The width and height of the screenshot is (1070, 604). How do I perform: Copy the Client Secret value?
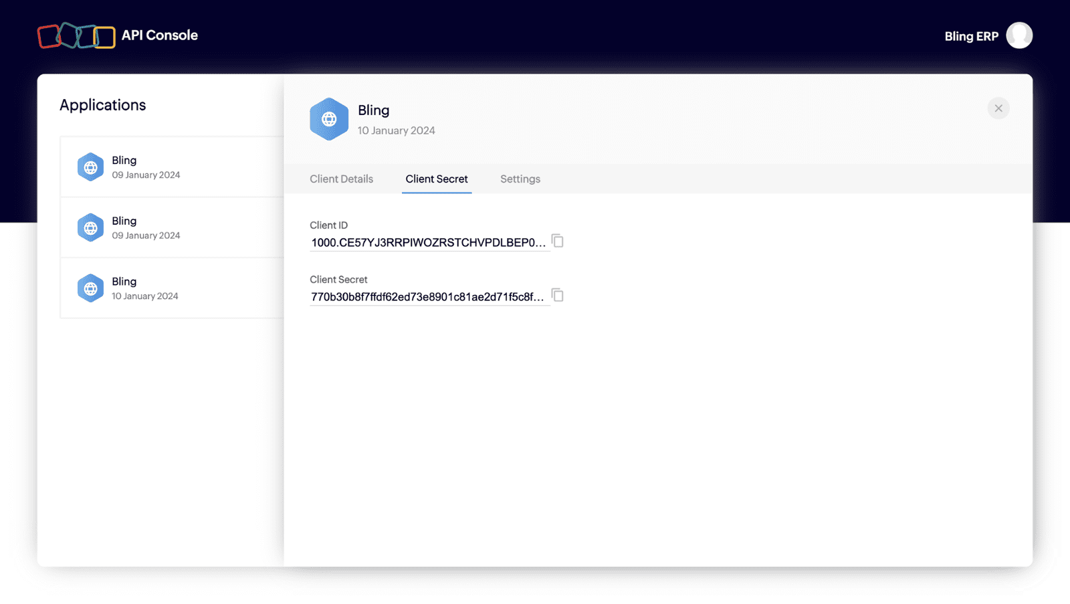click(558, 295)
